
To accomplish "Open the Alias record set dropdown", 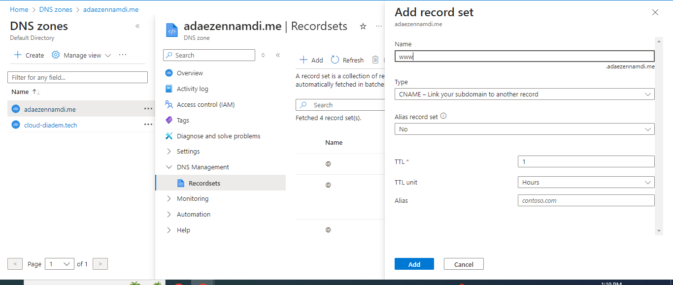I will pos(524,129).
